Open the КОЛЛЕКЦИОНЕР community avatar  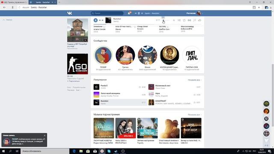point(170,55)
